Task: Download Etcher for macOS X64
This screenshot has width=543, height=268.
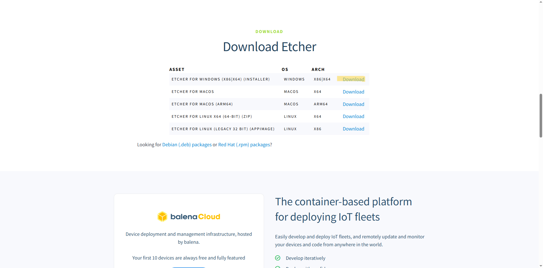Action: pos(353,92)
